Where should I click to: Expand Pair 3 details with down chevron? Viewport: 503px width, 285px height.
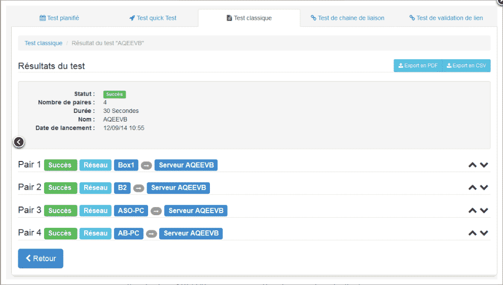(484, 211)
